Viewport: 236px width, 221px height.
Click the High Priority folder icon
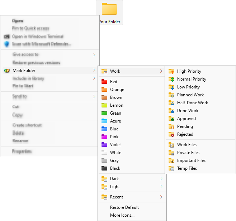click(171, 71)
